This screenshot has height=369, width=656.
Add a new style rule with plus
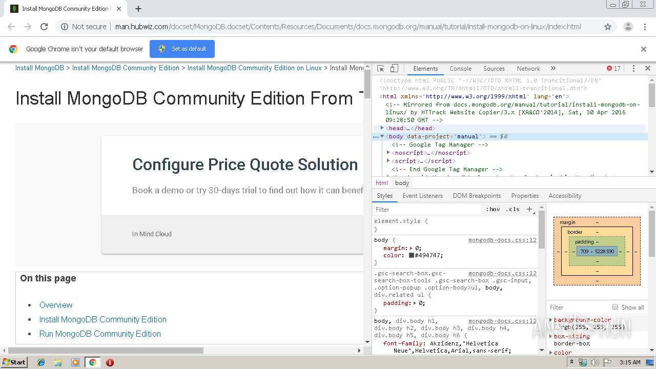(530, 209)
